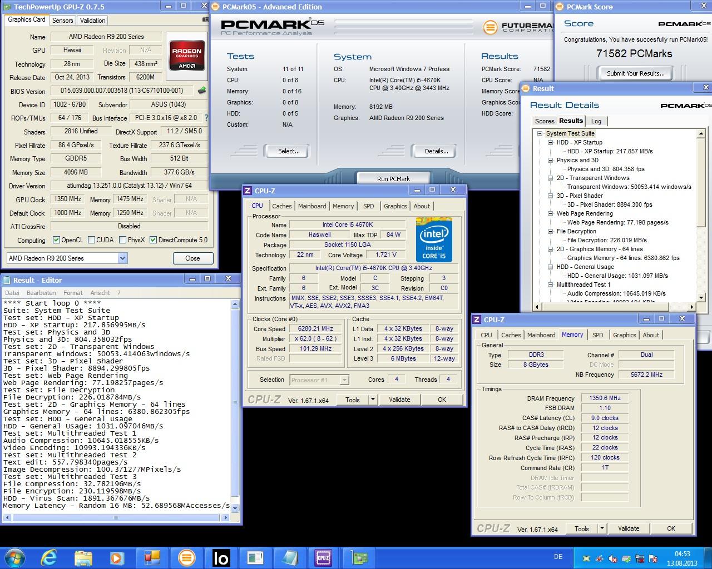Click the Intel Core i5 logo in CPU-Z

[x=434, y=240]
